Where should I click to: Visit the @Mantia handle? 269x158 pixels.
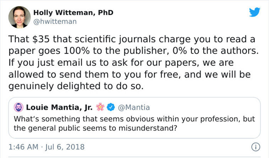(x=134, y=107)
